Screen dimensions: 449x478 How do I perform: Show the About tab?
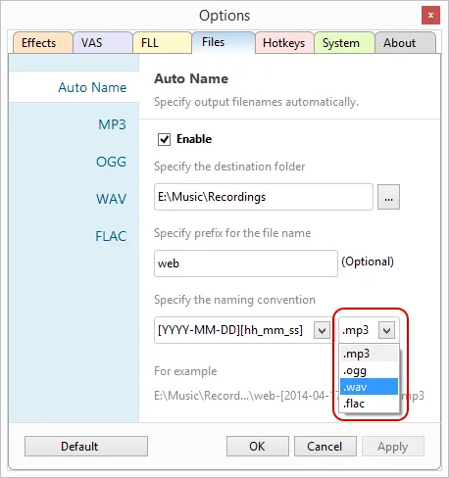(405, 43)
